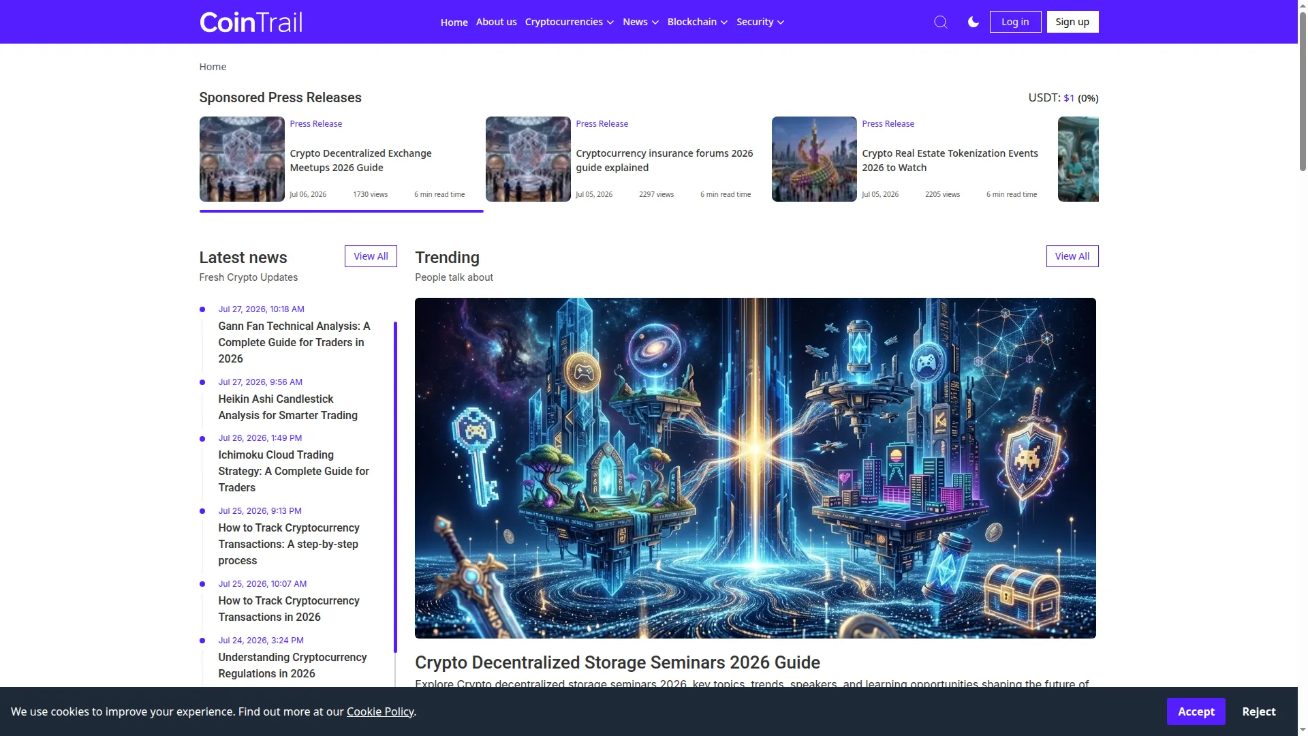Screen dimensions: 1308x736
Task: Click Press Release label of first card
Action: 316,123
